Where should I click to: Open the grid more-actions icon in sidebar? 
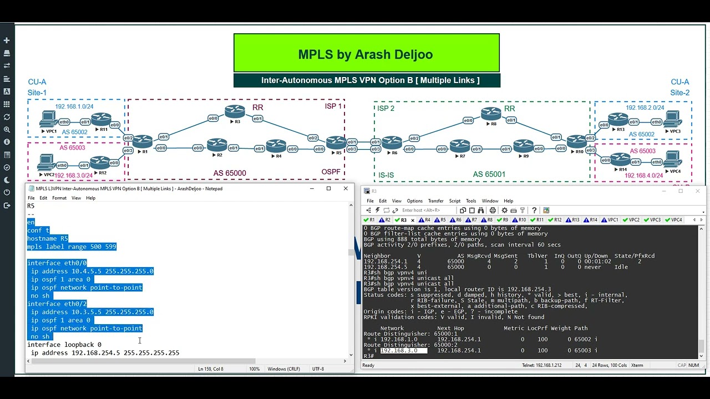pyautogui.click(x=7, y=104)
